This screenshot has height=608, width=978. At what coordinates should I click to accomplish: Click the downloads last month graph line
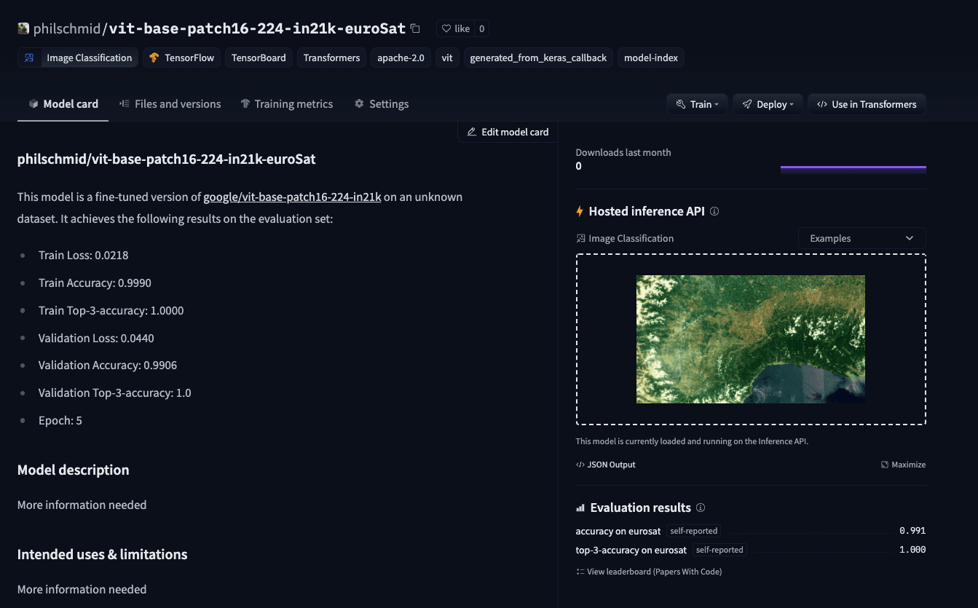coord(853,167)
